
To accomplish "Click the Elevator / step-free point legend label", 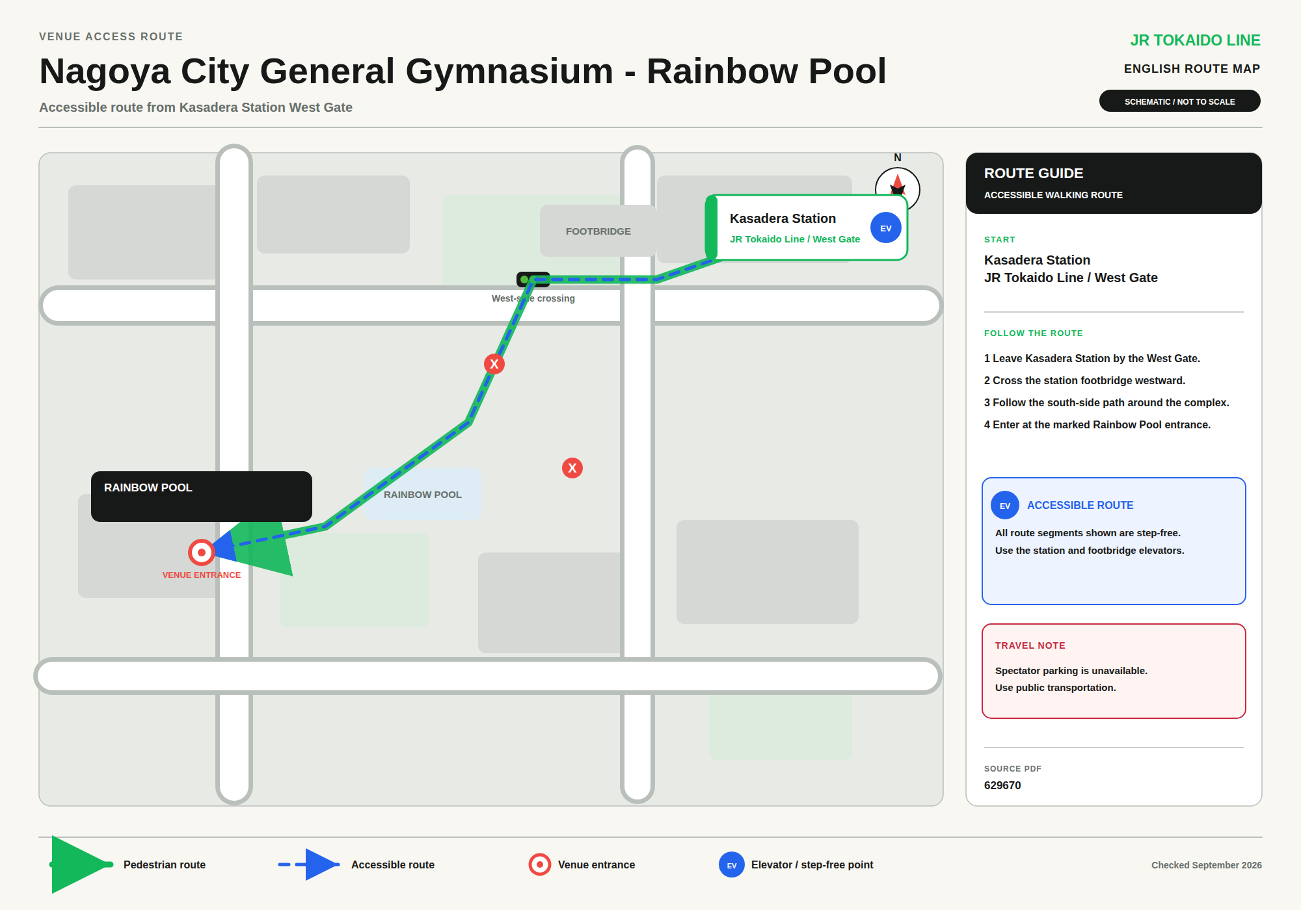I will pos(812,865).
